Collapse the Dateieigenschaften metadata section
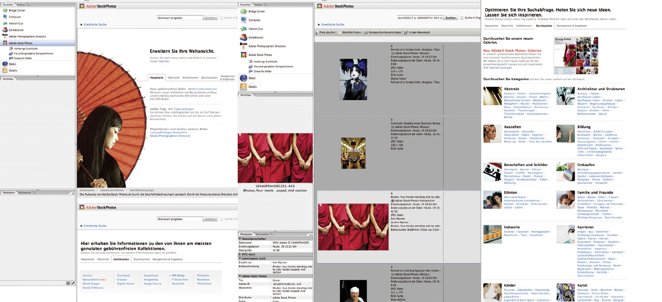This screenshot has height=302, width=662. 241,239
